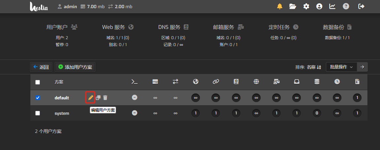View statistics chart icon
The image size is (380, 150).
pos(332,6)
